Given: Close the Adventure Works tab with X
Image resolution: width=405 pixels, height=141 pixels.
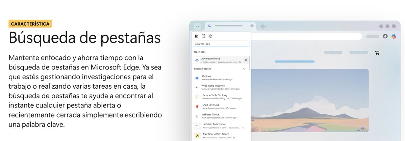Looking at the screenshot, I should click(246, 60).
